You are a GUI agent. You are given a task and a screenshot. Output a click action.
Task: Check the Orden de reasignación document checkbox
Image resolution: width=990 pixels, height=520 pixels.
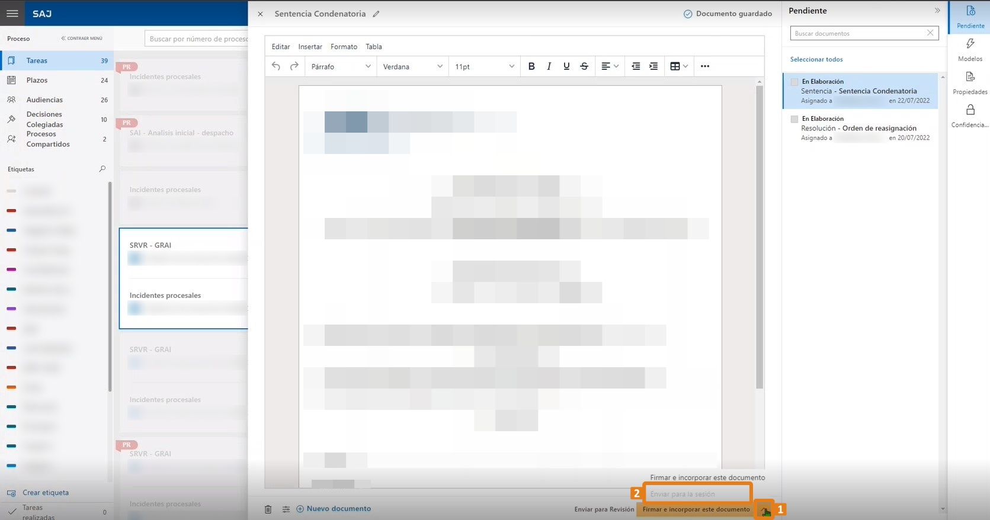point(794,119)
